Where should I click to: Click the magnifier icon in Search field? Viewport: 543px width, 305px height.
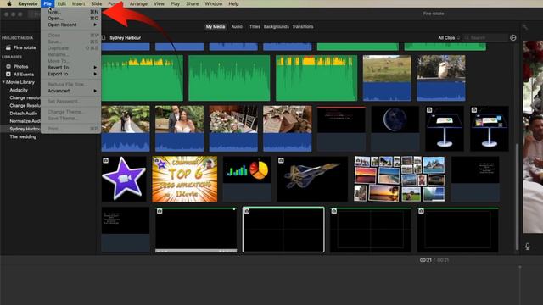(467, 37)
